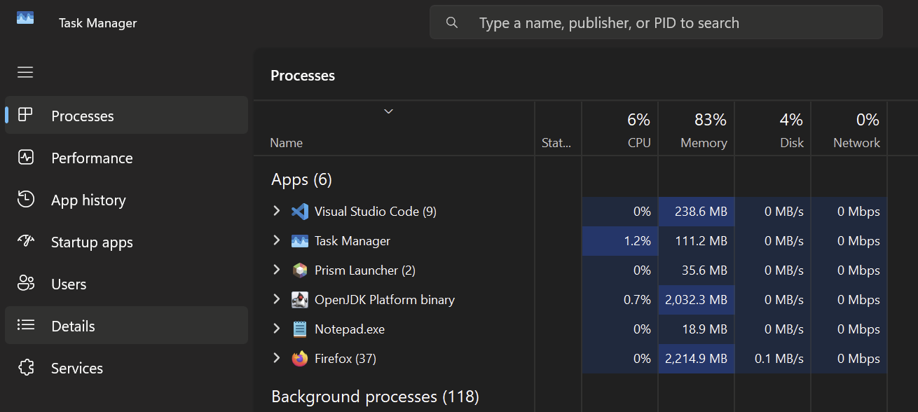Click the Notepad.exe notepad icon

(300, 329)
